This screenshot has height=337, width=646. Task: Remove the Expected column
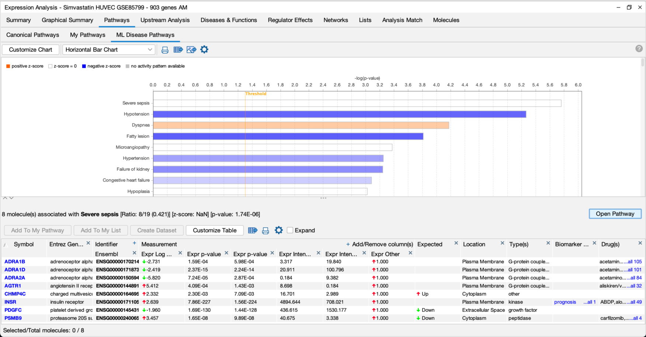point(456,243)
